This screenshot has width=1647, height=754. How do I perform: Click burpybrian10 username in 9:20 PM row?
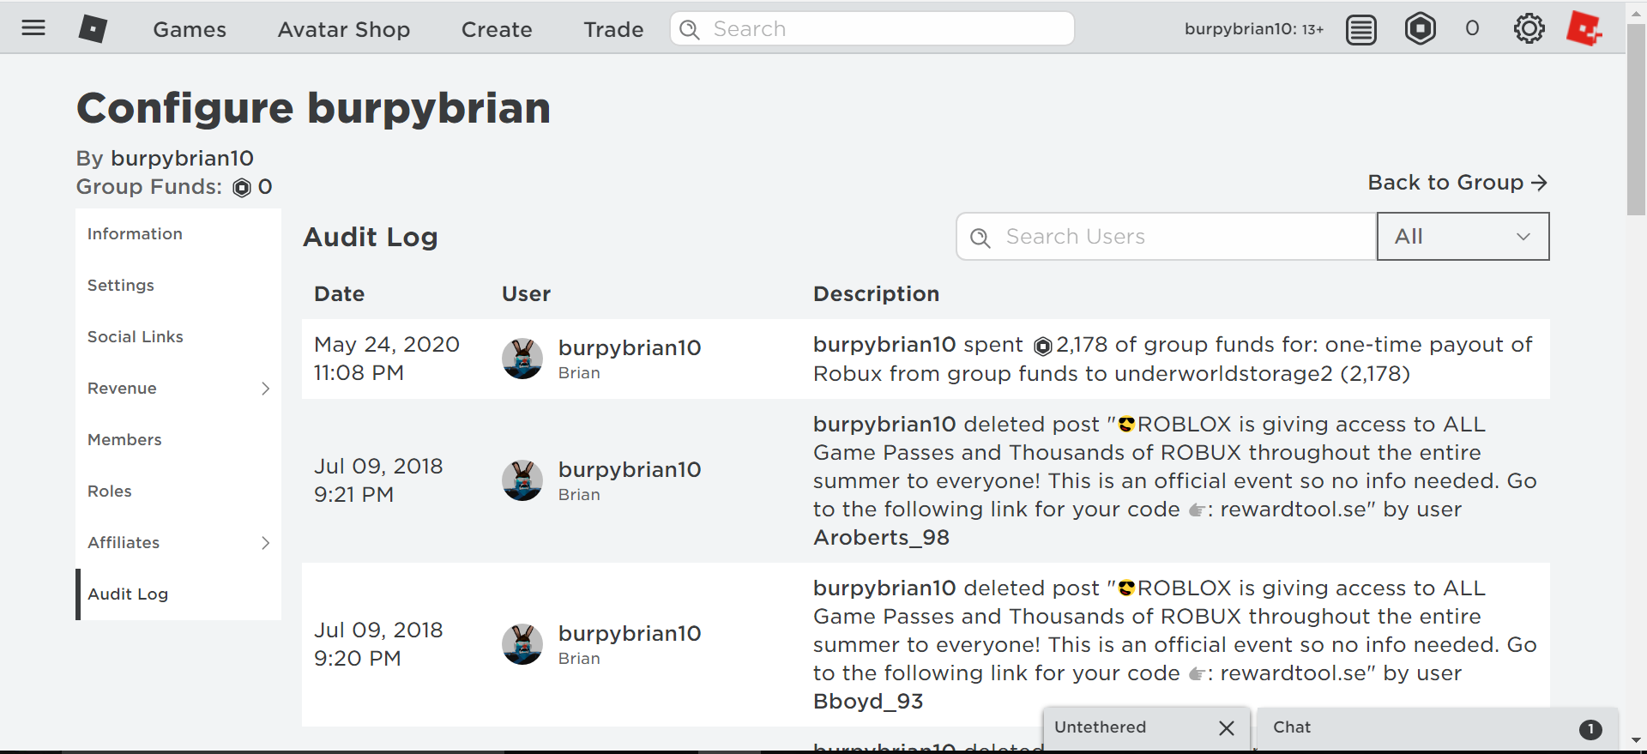630,634
